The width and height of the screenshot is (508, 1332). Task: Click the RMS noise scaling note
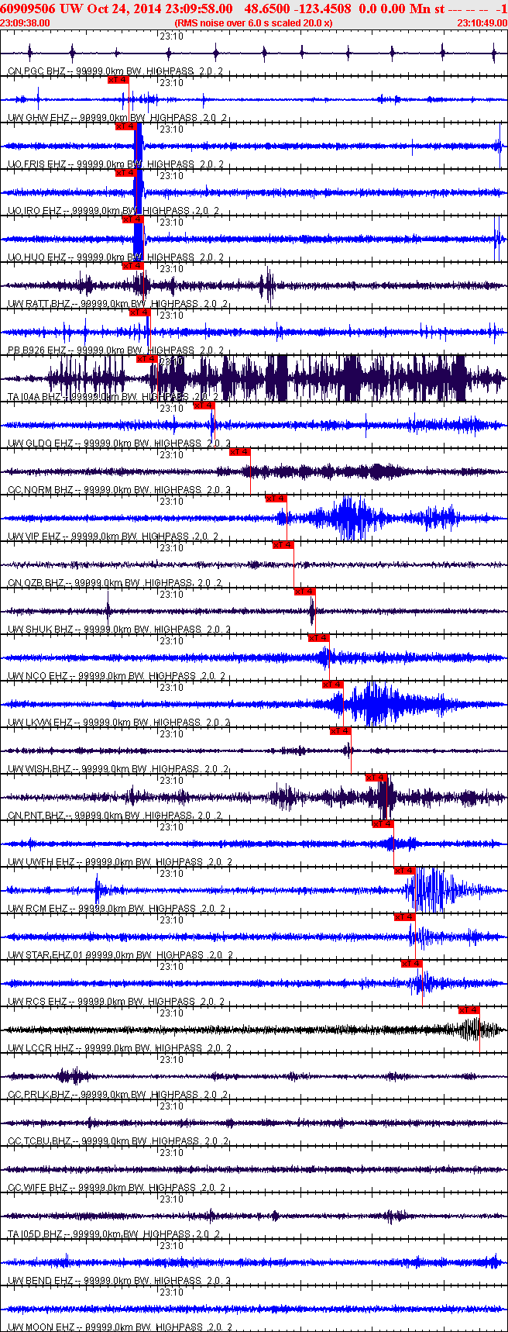point(253,23)
